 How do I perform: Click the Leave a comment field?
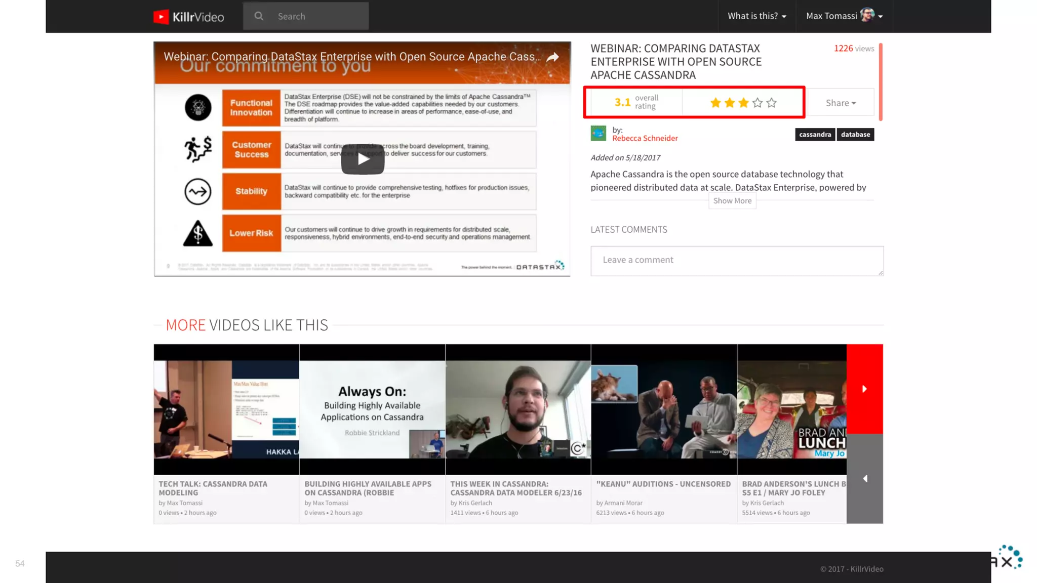coord(736,261)
